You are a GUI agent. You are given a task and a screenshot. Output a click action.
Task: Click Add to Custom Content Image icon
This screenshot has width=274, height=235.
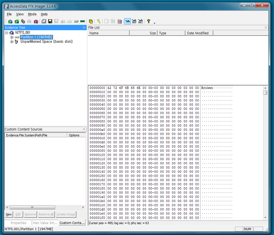click(x=63, y=21)
